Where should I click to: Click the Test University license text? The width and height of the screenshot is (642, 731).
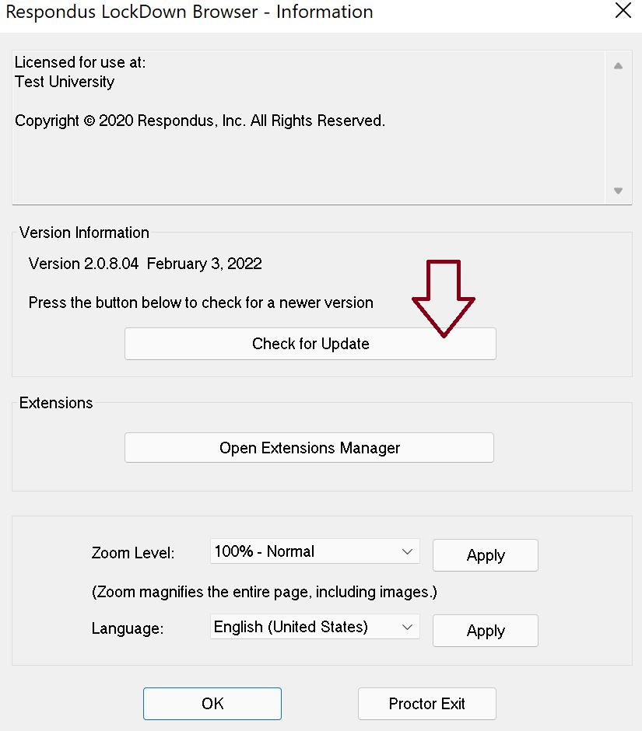click(x=65, y=82)
